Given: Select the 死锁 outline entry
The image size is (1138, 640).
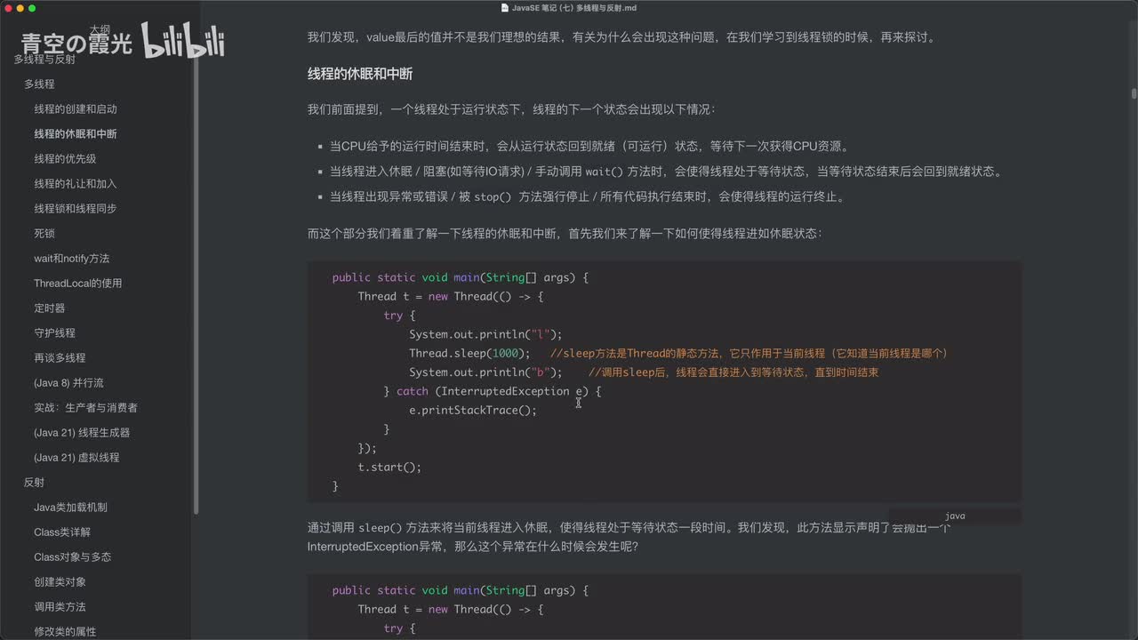Looking at the screenshot, I should point(44,233).
